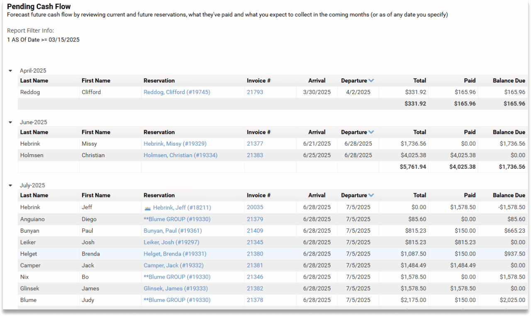Open Camper, Jack reservation

[x=173, y=265]
